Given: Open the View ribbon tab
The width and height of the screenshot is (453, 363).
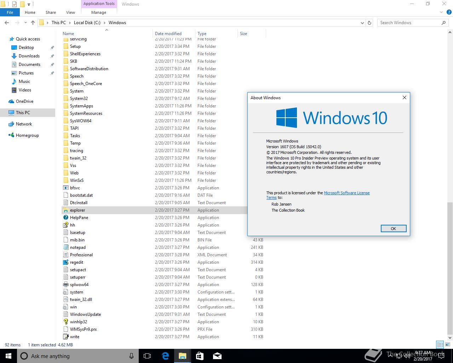Looking at the screenshot, I should point(70,12).
